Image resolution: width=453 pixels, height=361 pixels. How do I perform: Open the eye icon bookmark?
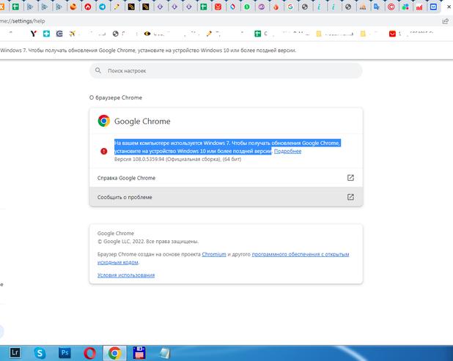[x=147, y=34]
